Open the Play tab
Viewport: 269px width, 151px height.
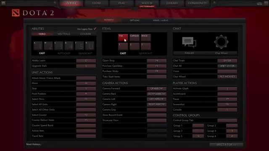pos(121,3)
